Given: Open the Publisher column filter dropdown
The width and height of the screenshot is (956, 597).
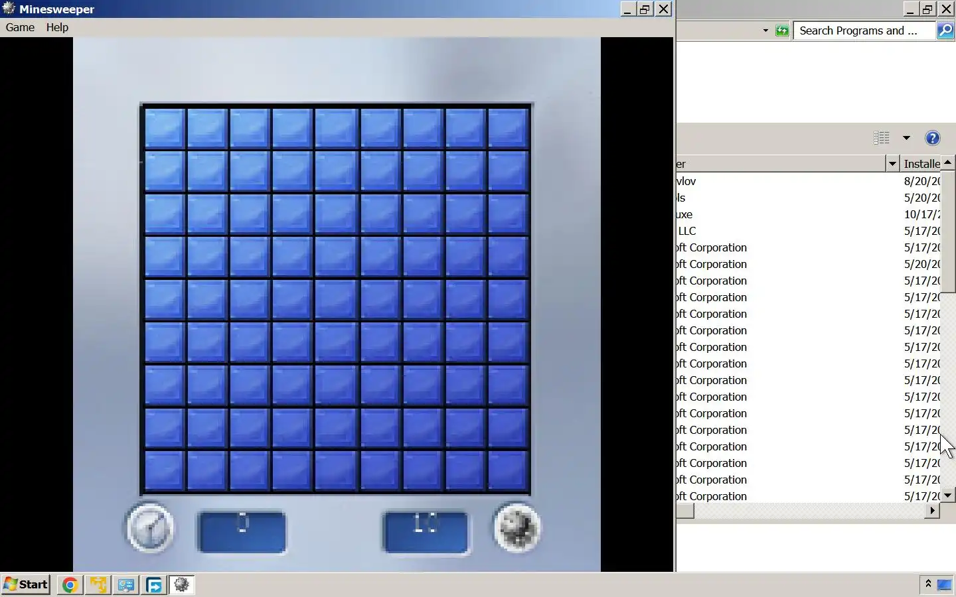Looking at the screenshot, I should tap(892, 163).
